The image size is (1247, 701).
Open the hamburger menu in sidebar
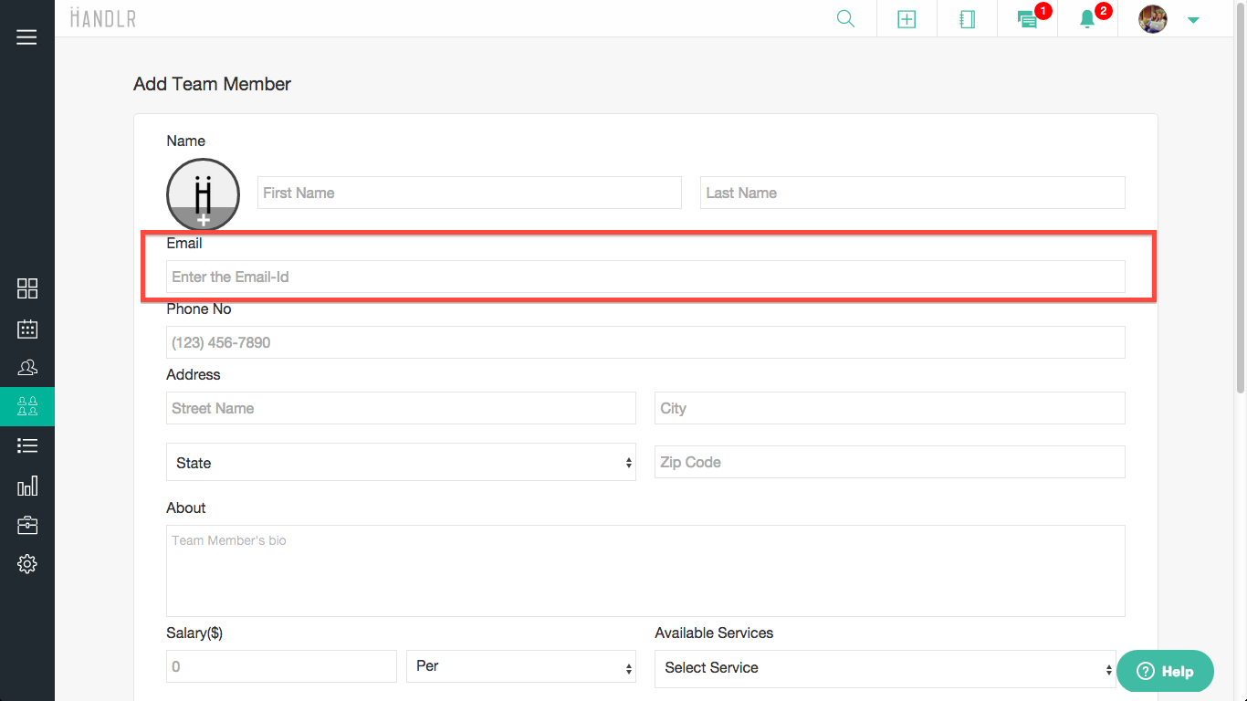click(26, 37)
